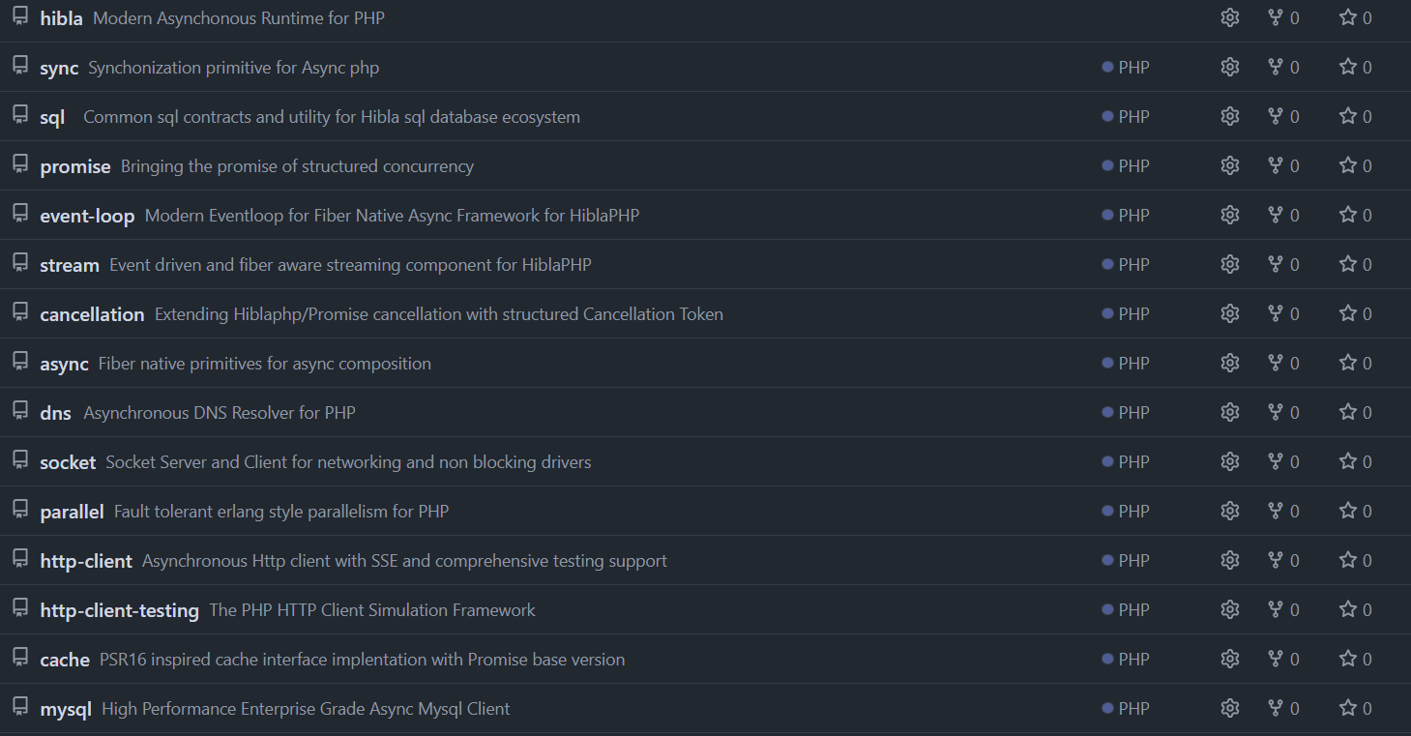Click fork icon on socket row
This screenshot has height=736, width=1411.
click(1276, 461)
